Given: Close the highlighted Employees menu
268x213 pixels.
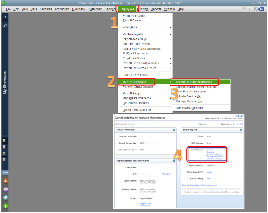Looking at the screenshot, I should 127,9.
